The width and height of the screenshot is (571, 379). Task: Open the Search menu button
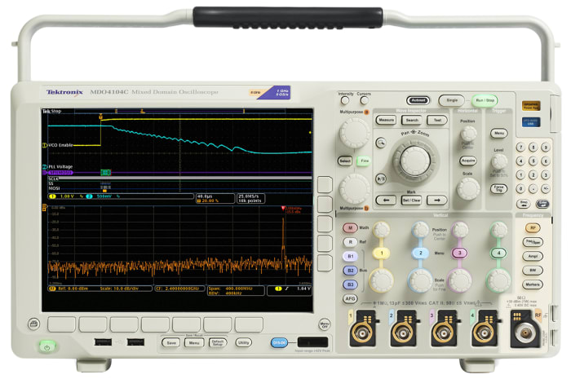coord(411,120)
